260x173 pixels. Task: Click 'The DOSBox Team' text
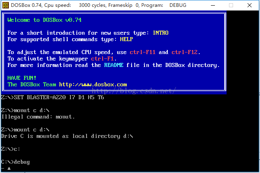point(32,84)
